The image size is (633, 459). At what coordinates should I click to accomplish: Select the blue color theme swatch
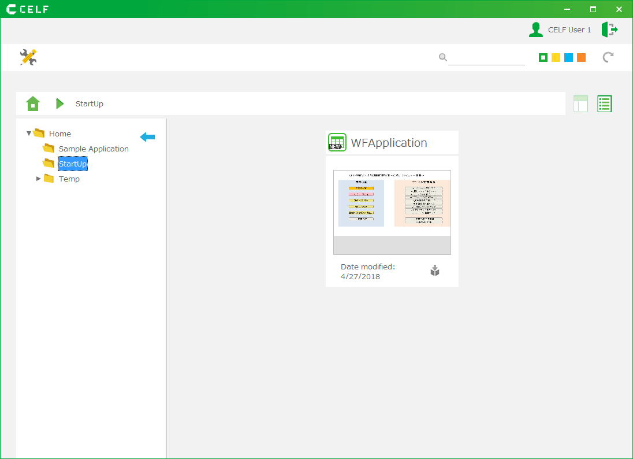pyautogui.click(x=568, y=57)
